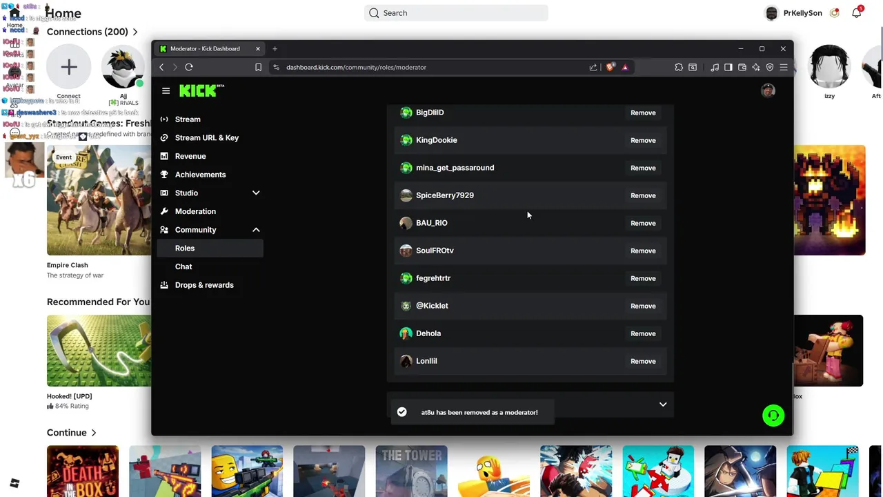Click BAU_RIO moderator avatar
Screen dimensions: 883x497
(406, 223)
